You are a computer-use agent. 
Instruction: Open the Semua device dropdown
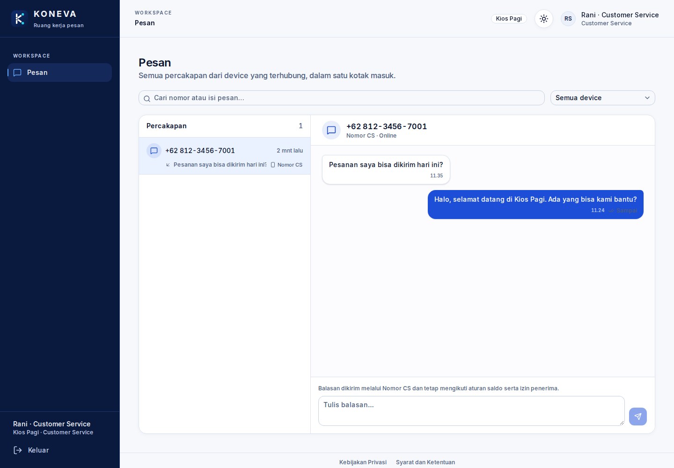pos(603,98)
